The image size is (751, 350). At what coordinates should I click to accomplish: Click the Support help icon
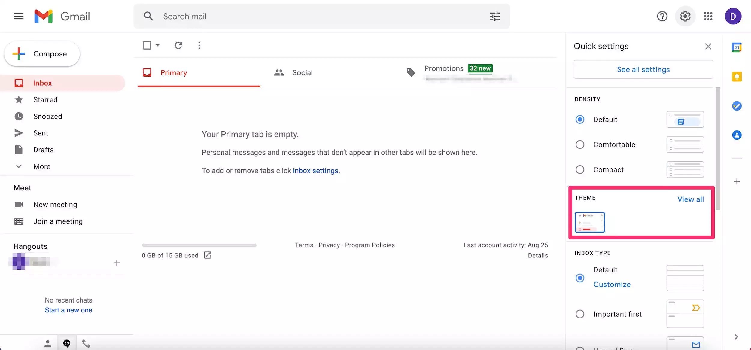662,16
